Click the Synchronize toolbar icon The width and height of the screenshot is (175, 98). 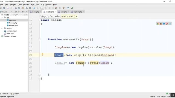[4, 8]
